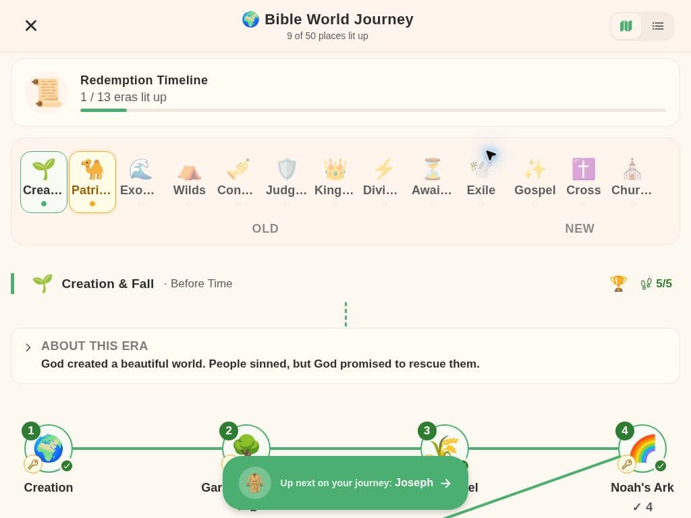Screen dimensions: 691x518
Task: Click the eras lit up progress bar
Action: point(372,110)
